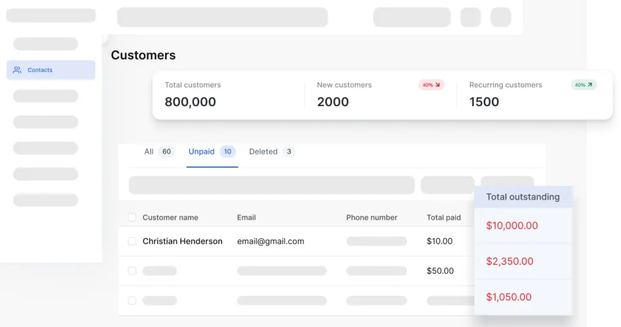621x327 pixels.
Task: Check the box for the $50.00 row
Action: (x=132, y=271)
